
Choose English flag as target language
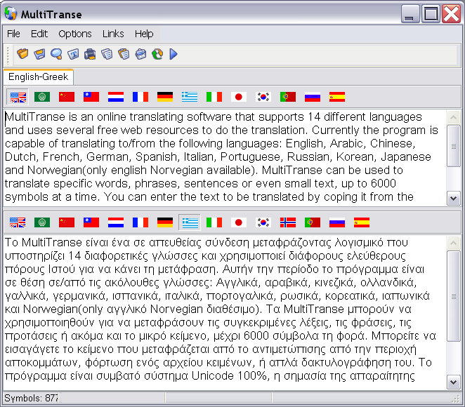tap(18, 222)
